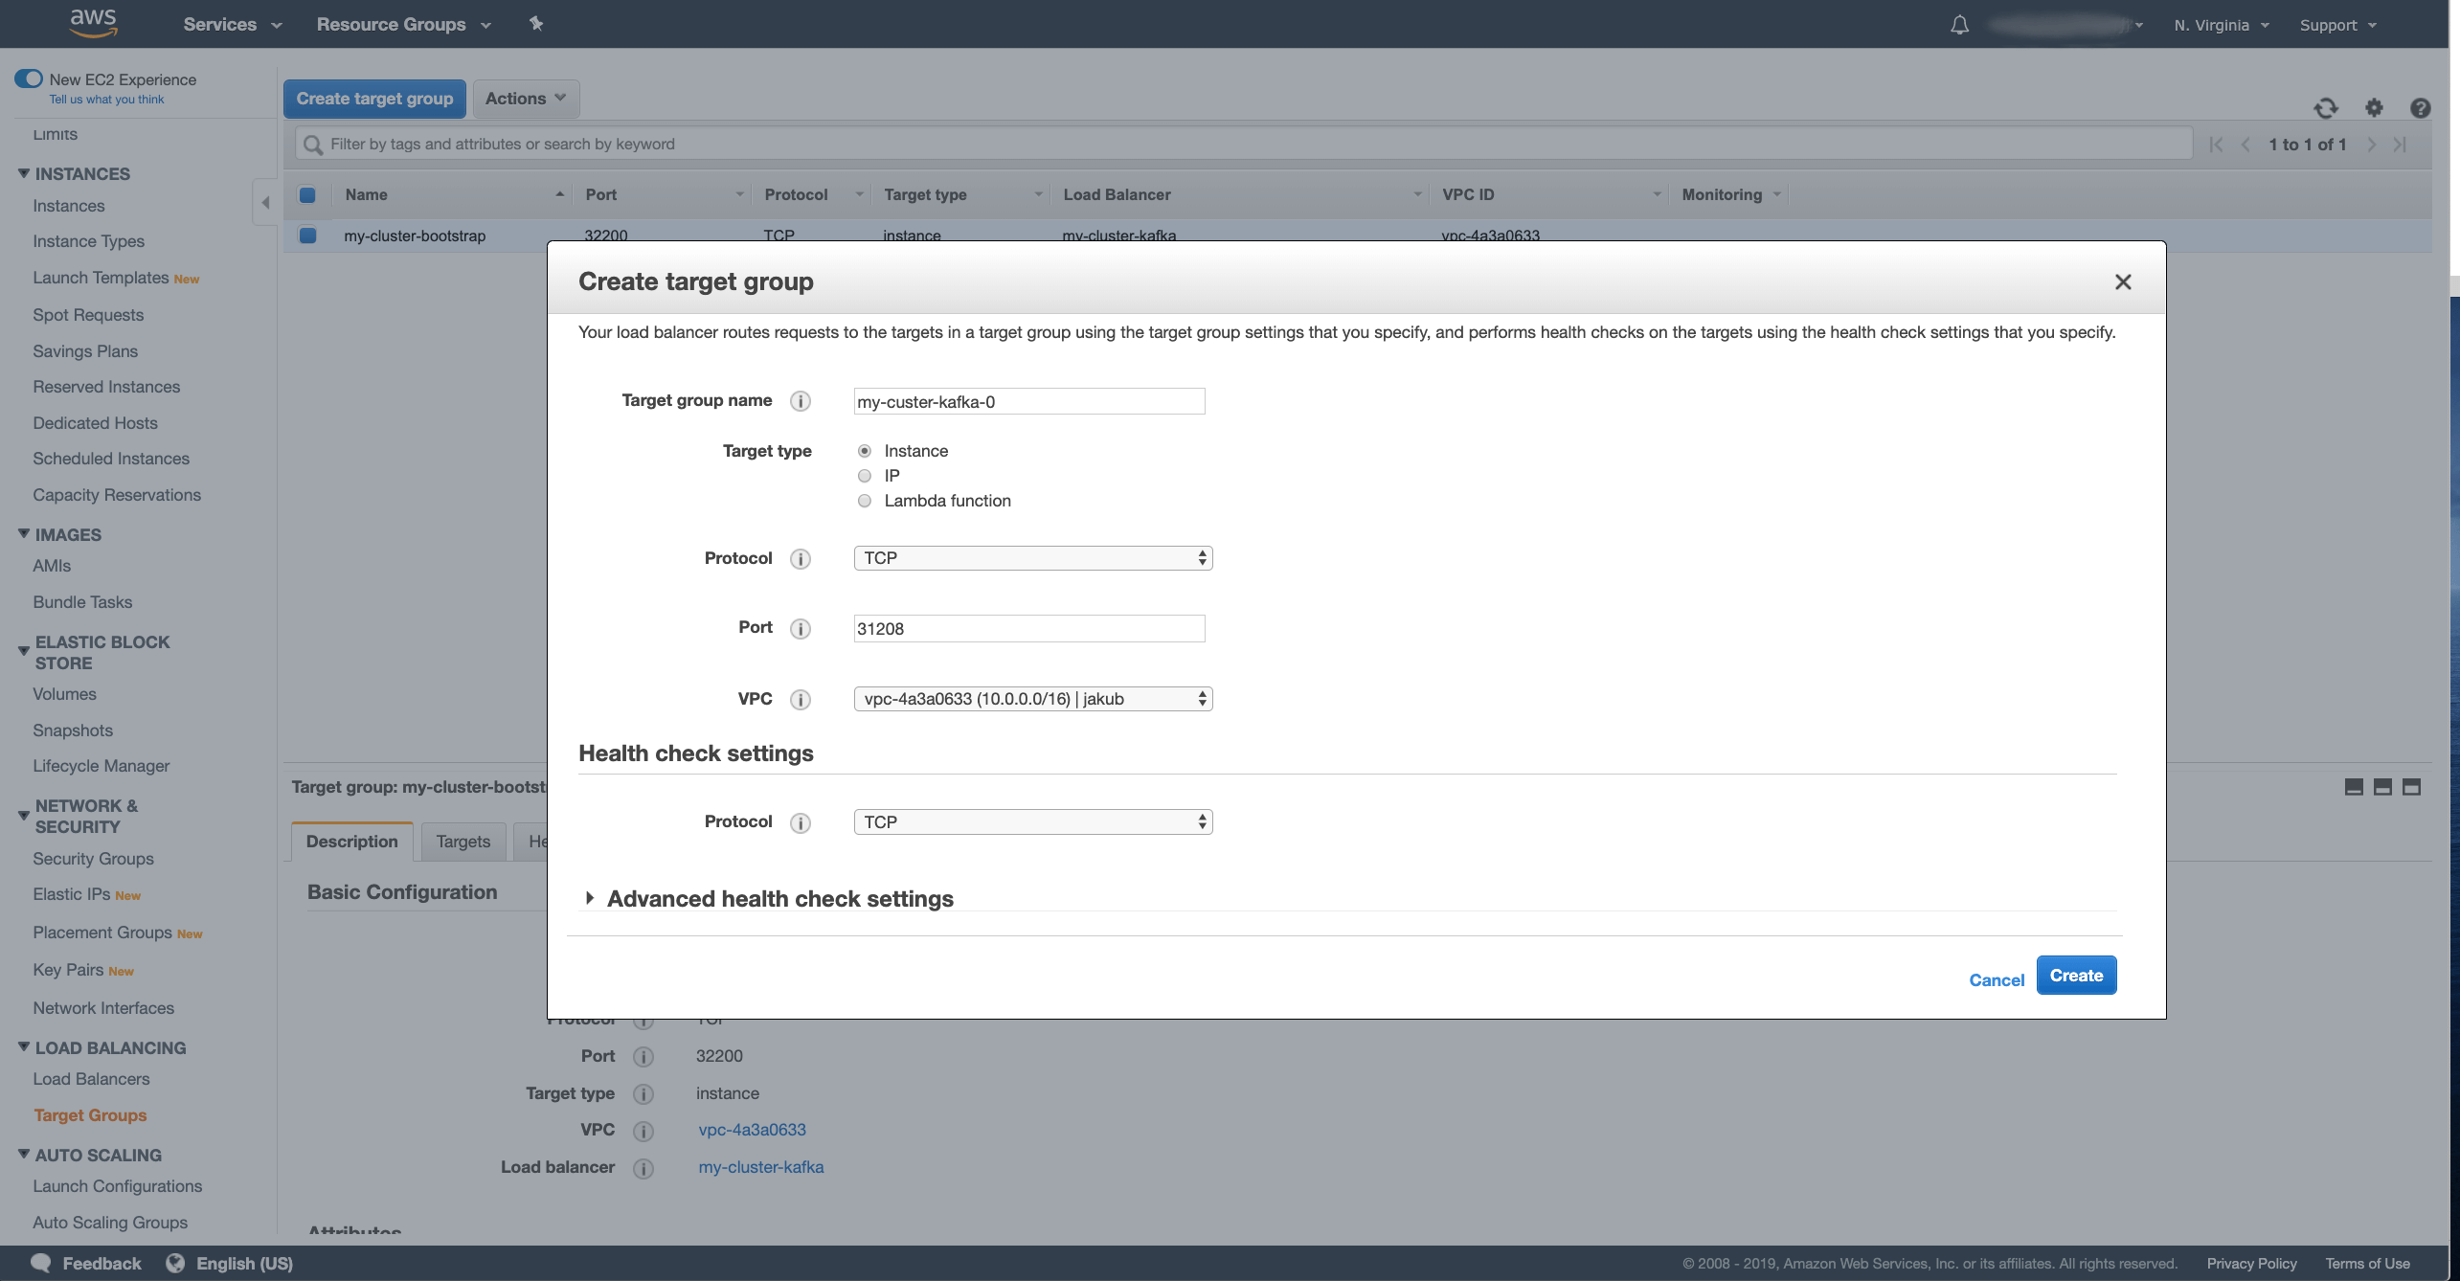Close the Create target group dialog

[2123, 281]
